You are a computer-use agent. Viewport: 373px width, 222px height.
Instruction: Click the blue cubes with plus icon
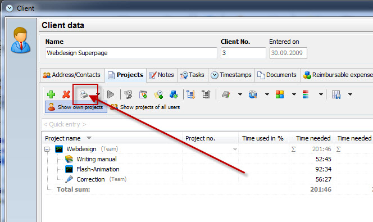coord(174,94)
